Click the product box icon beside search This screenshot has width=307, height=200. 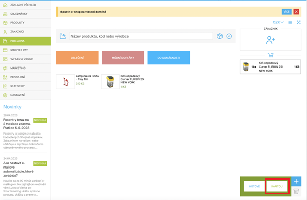pos(220,36)
